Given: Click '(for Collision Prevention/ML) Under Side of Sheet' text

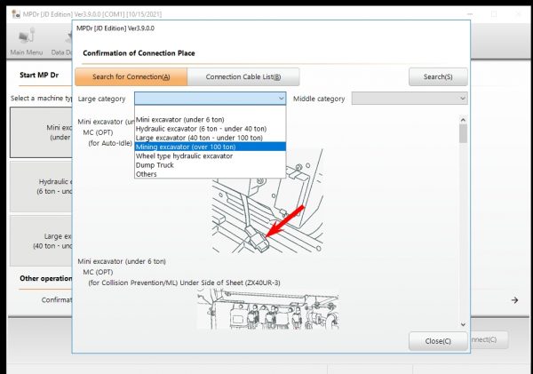Looking at the screenshot, I should (165, 282).
